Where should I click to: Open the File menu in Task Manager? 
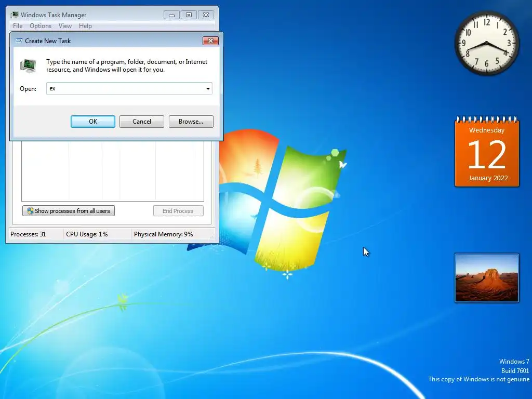pyautogui.click(x=18, y=26)
